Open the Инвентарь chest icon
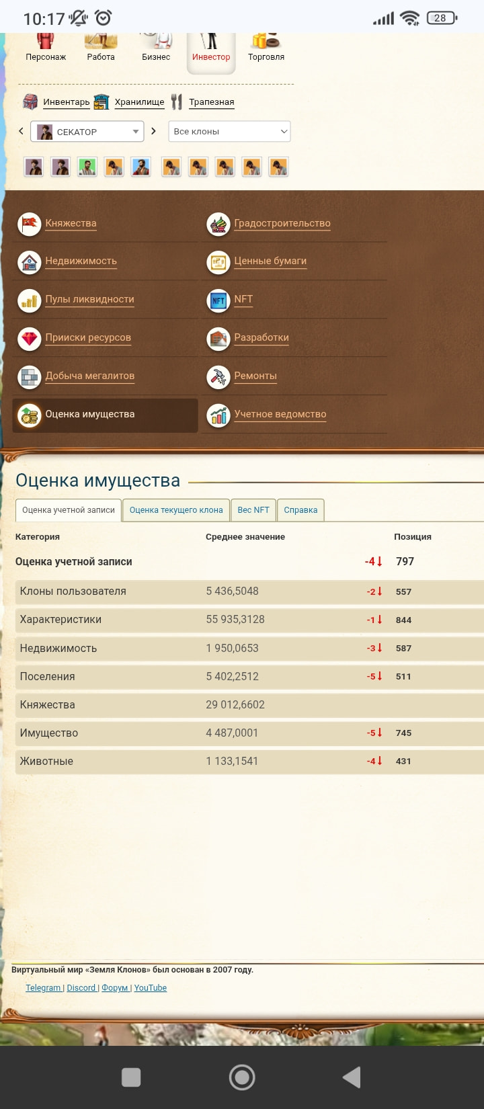The height and width of the screenshot is (1109, 484). [30, 101]
